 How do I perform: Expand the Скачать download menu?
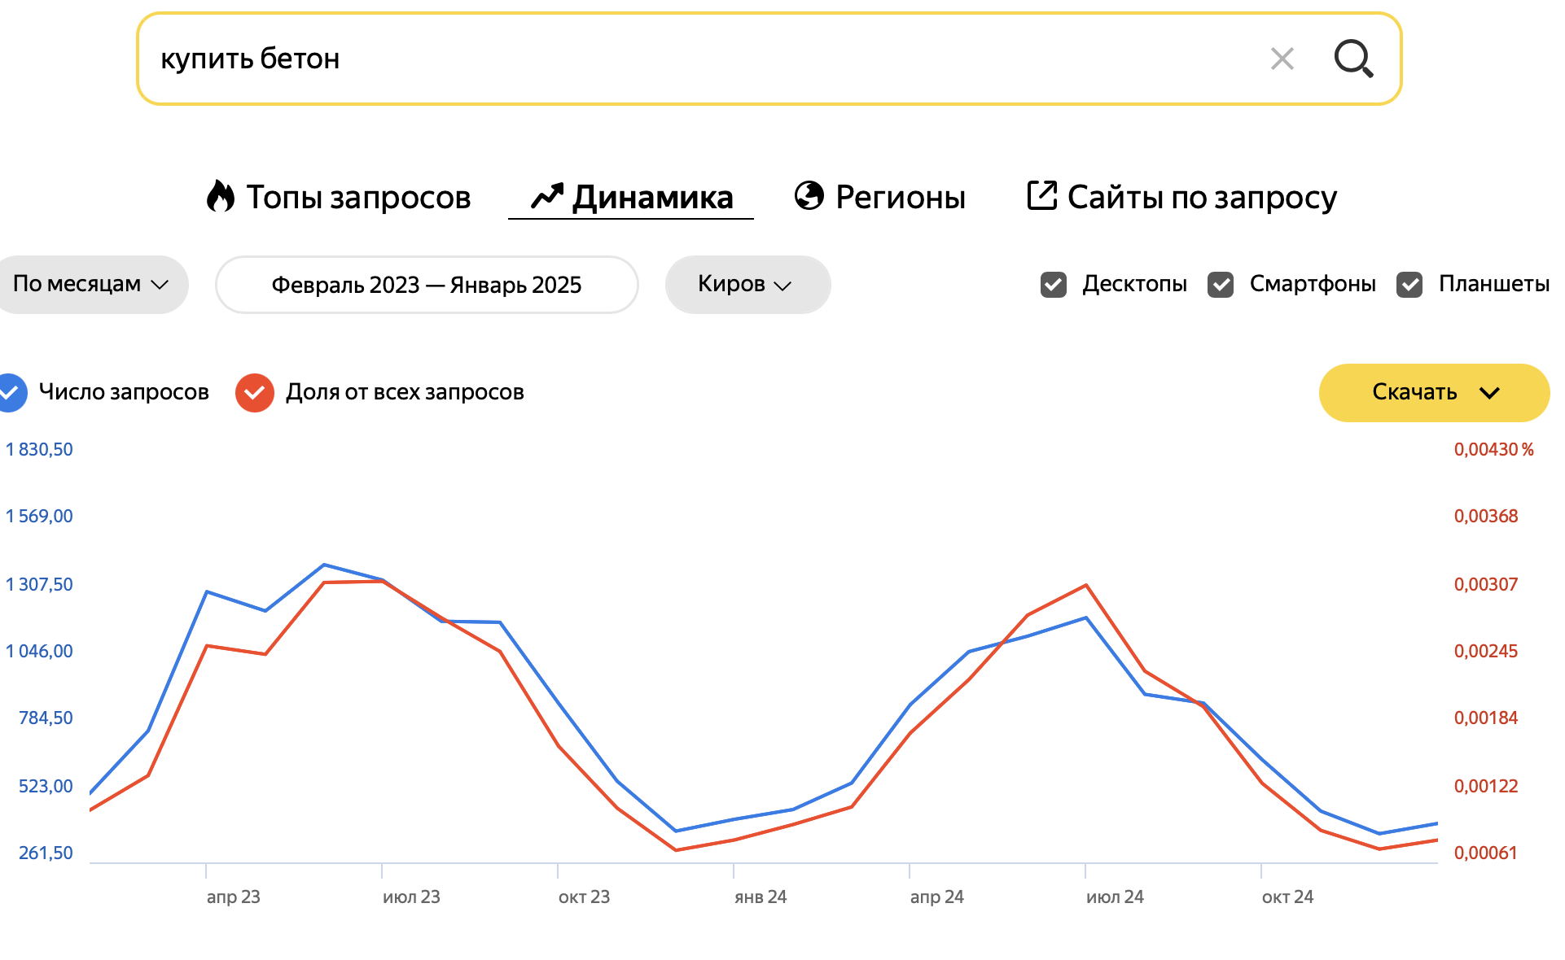[x=1434, y=393]
